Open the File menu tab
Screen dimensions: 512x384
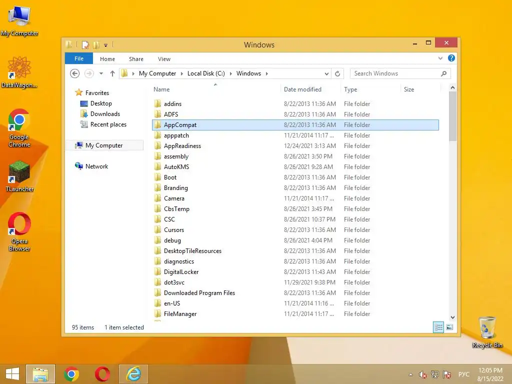pos(79,58)
